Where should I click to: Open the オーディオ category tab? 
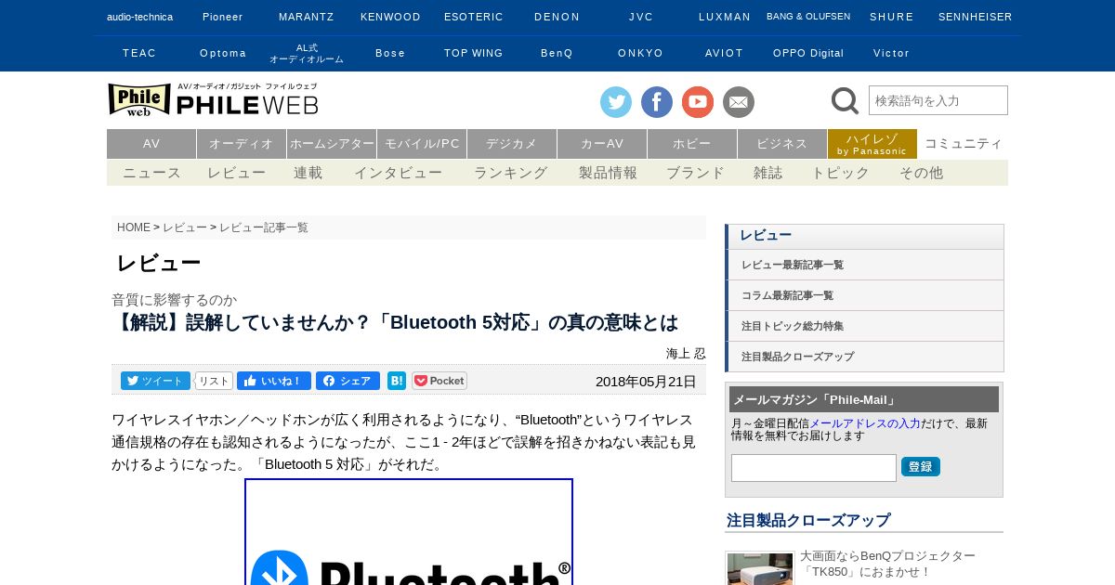(242, 144)
